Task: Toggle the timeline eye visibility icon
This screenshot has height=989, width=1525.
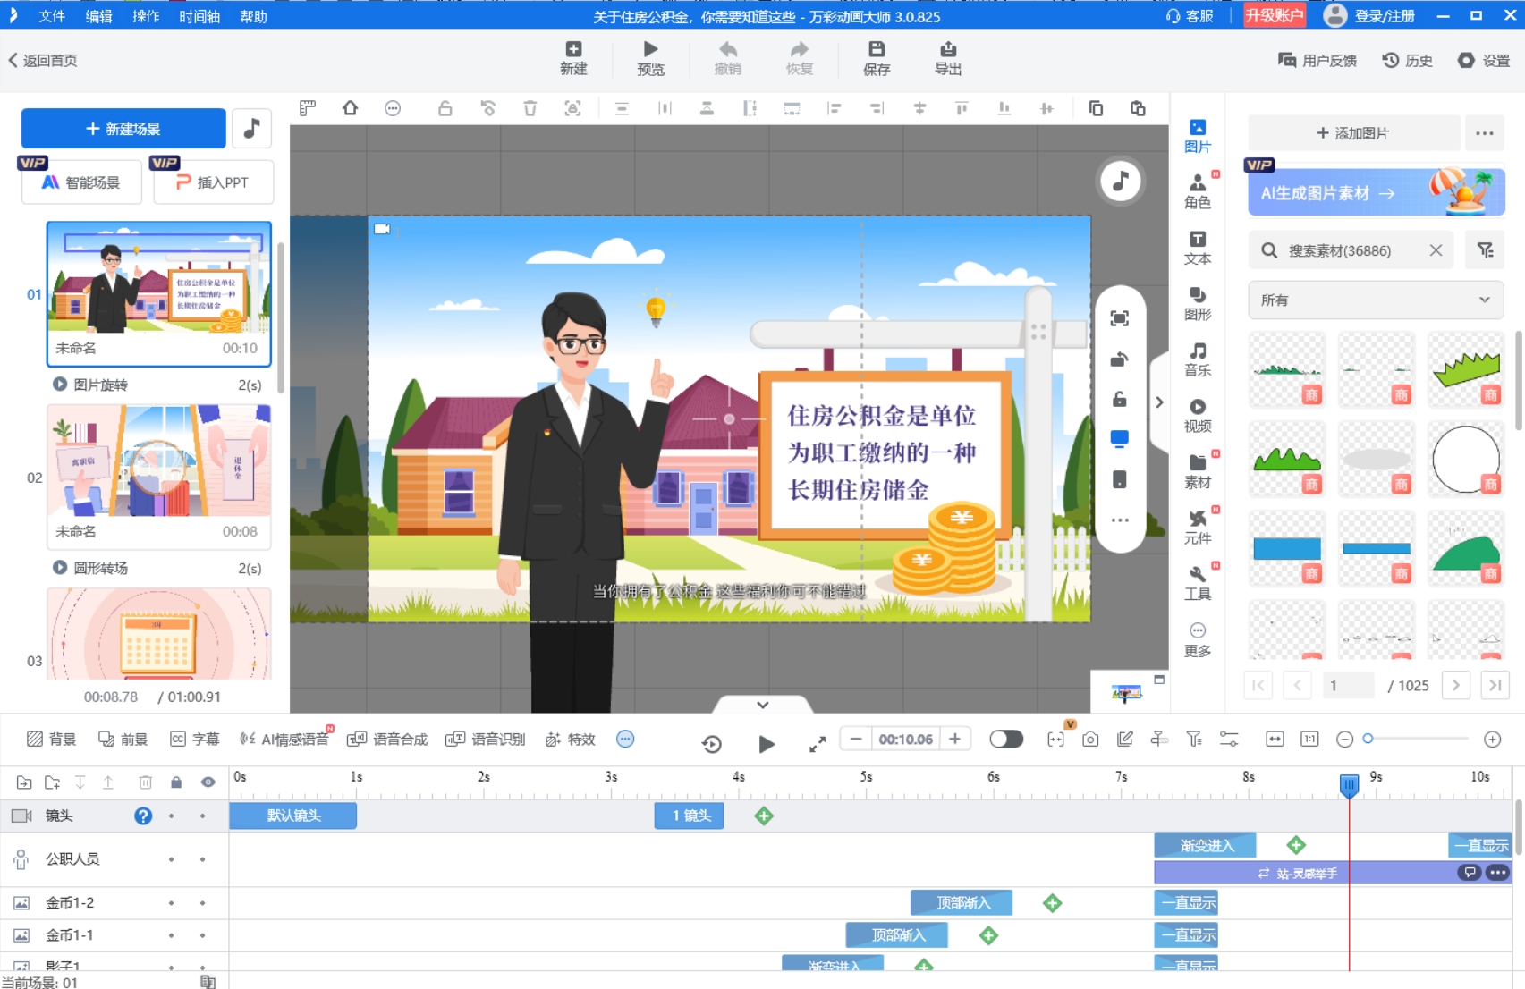Action: point(208,782)
